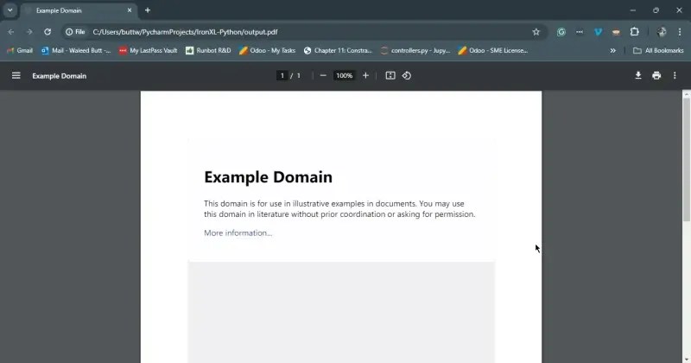Open the controllers.py - Jupy... bookmark
The height and width of the screenshot is (363, 691).
click(x=415, y=51)
